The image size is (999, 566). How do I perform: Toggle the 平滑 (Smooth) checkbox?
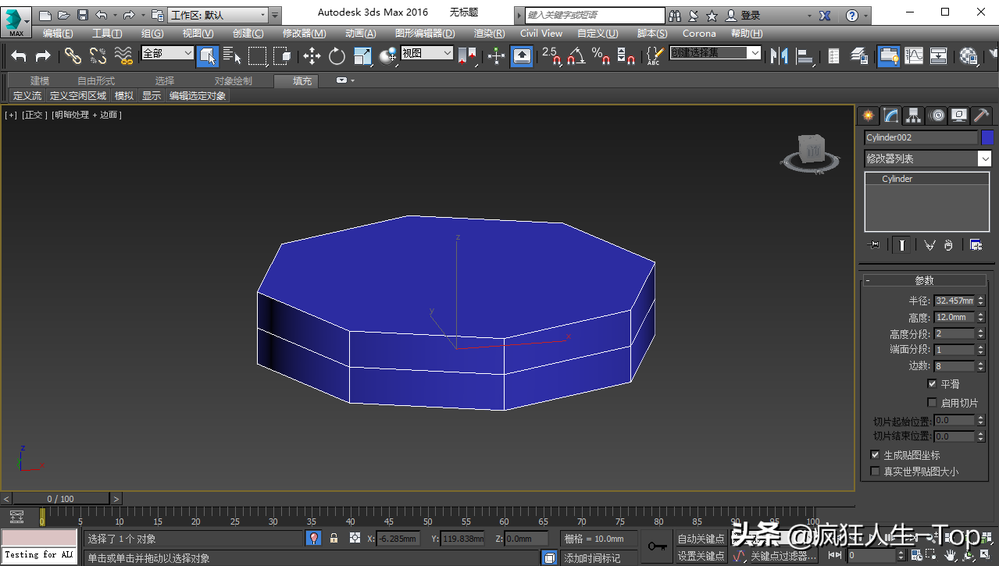click(x=932, y=384)
